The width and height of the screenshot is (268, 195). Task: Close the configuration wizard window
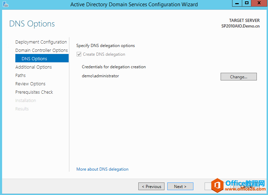[x=259, y=3]
